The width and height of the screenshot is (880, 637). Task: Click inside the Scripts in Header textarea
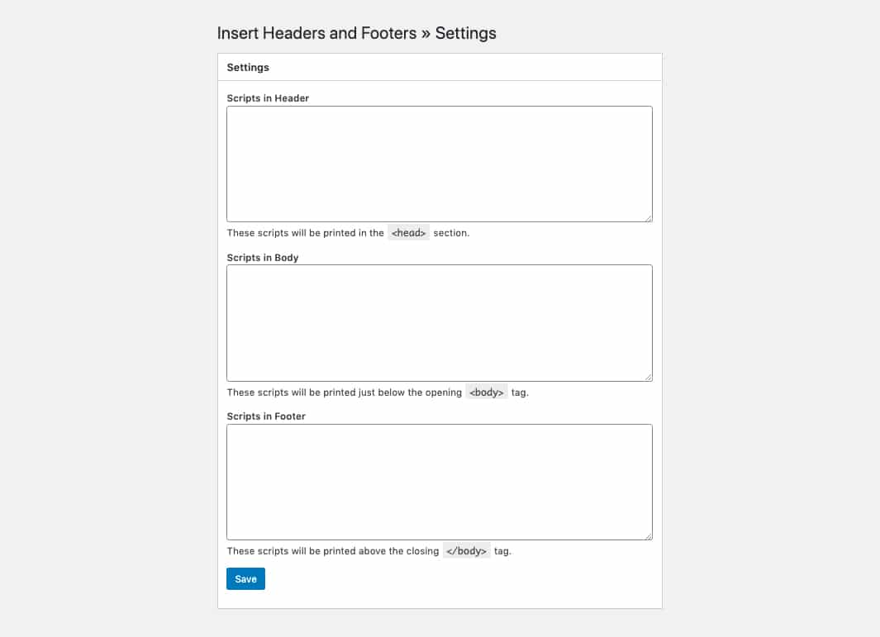point(440,164)
